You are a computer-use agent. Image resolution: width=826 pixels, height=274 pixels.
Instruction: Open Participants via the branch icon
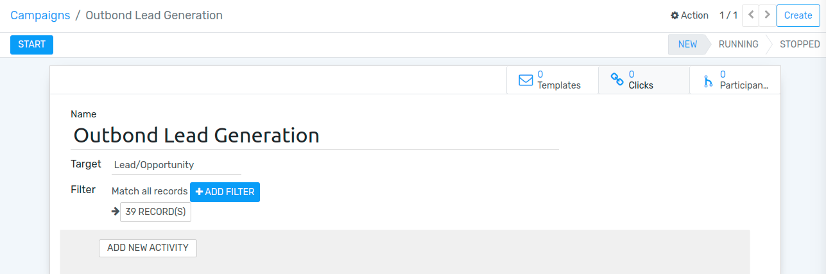click(x=708, y=81)
